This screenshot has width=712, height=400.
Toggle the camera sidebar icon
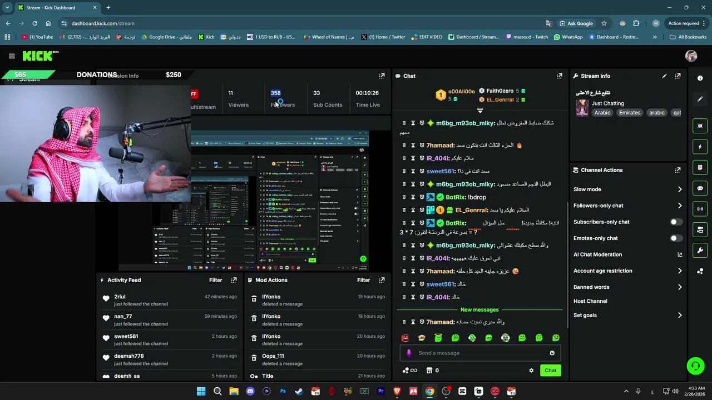[700, 229]
